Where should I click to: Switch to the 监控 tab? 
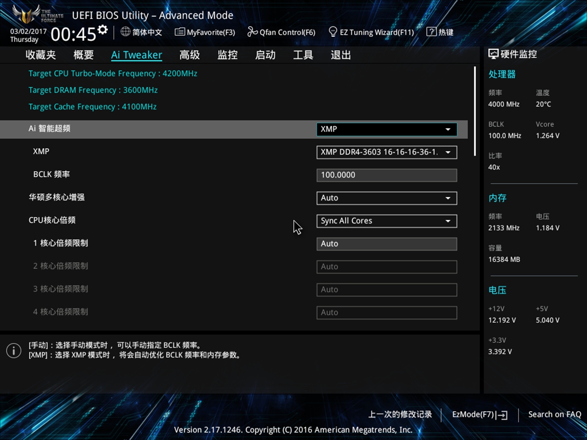point(227,55)
